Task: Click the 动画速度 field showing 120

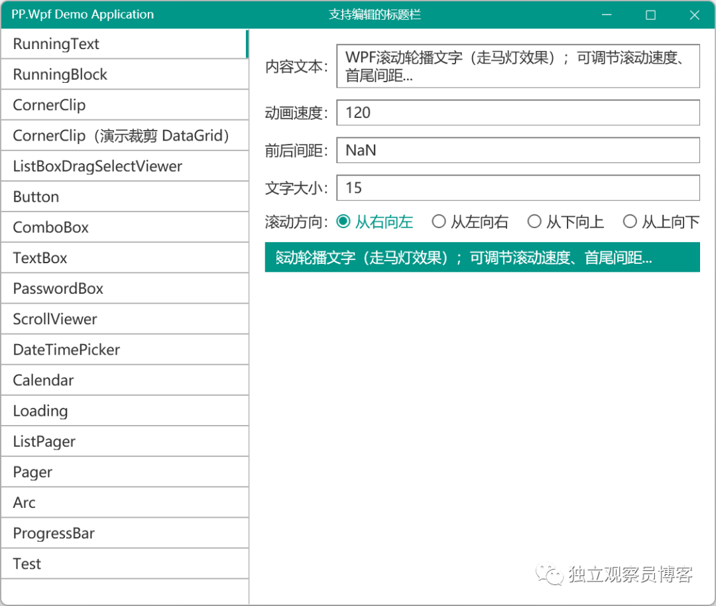Action: (517, 113)
